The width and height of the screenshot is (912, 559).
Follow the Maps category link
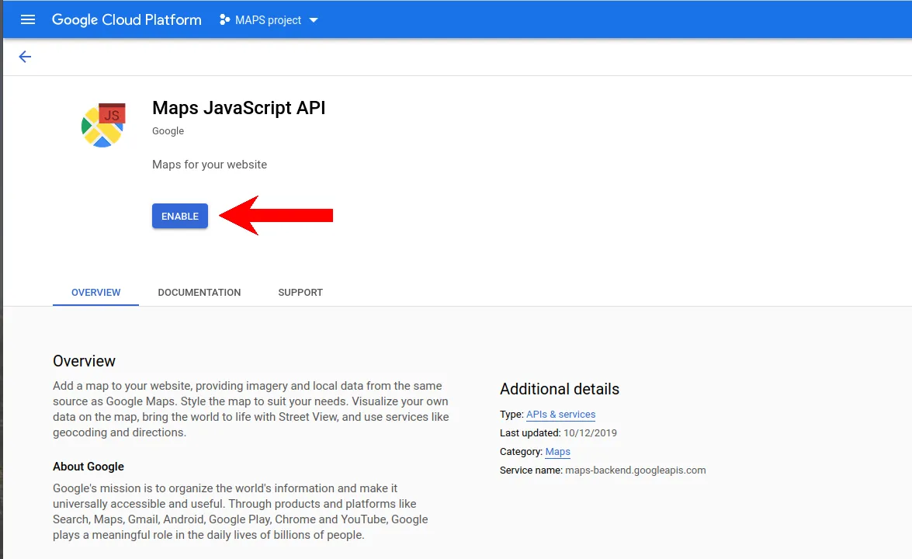(558, 451)
